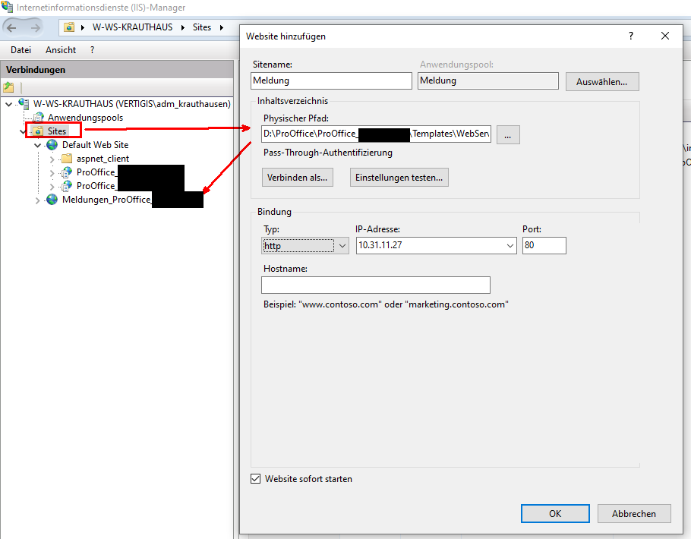Go forward with the right arrow button
691x539 pixels.
(35, 28)
